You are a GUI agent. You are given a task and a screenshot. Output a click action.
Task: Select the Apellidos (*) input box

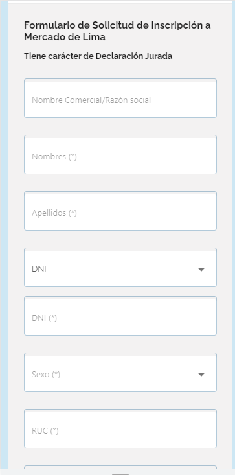120,211
